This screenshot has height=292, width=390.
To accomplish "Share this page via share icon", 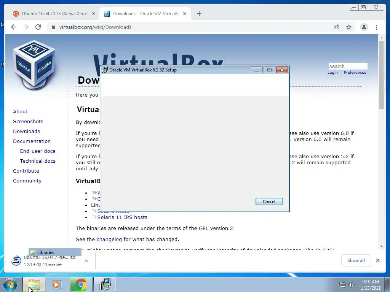I will pyautogui.click(x=337, y=27).
